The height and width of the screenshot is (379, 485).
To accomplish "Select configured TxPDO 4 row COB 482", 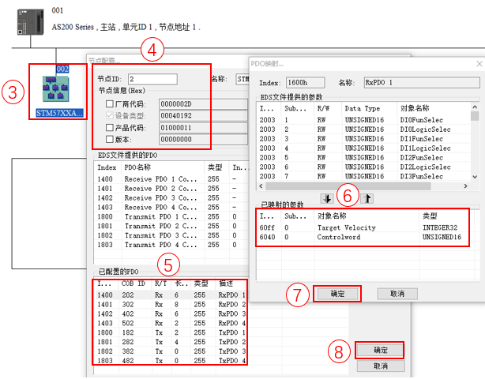I will [170, 361].
